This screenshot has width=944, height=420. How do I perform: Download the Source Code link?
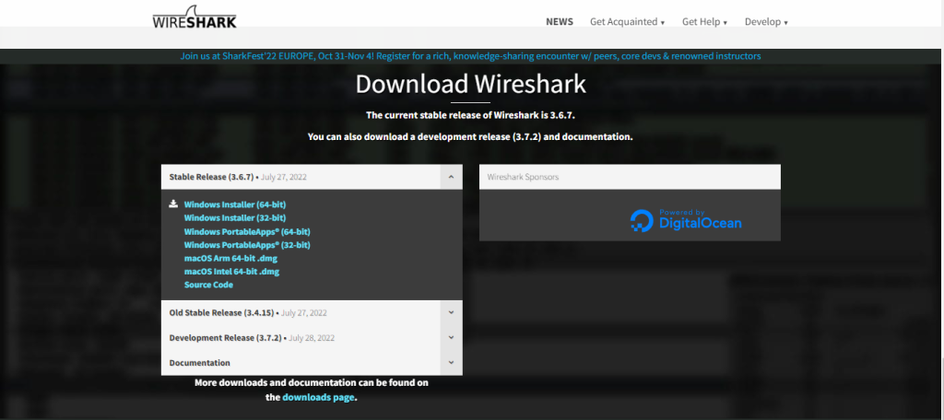pyautogui.click(x=208, y=285)
